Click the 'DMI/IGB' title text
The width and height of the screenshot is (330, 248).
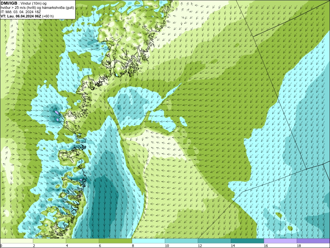click(x=9, y=3)
